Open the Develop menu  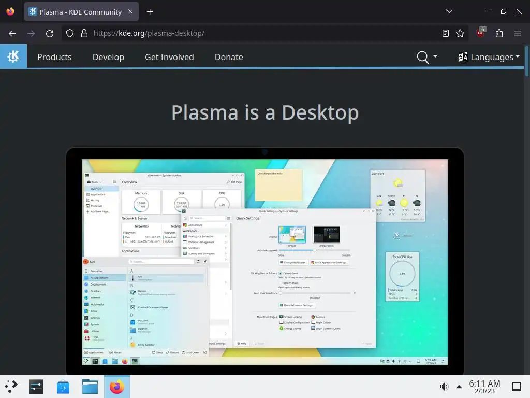tap(108, 57)
